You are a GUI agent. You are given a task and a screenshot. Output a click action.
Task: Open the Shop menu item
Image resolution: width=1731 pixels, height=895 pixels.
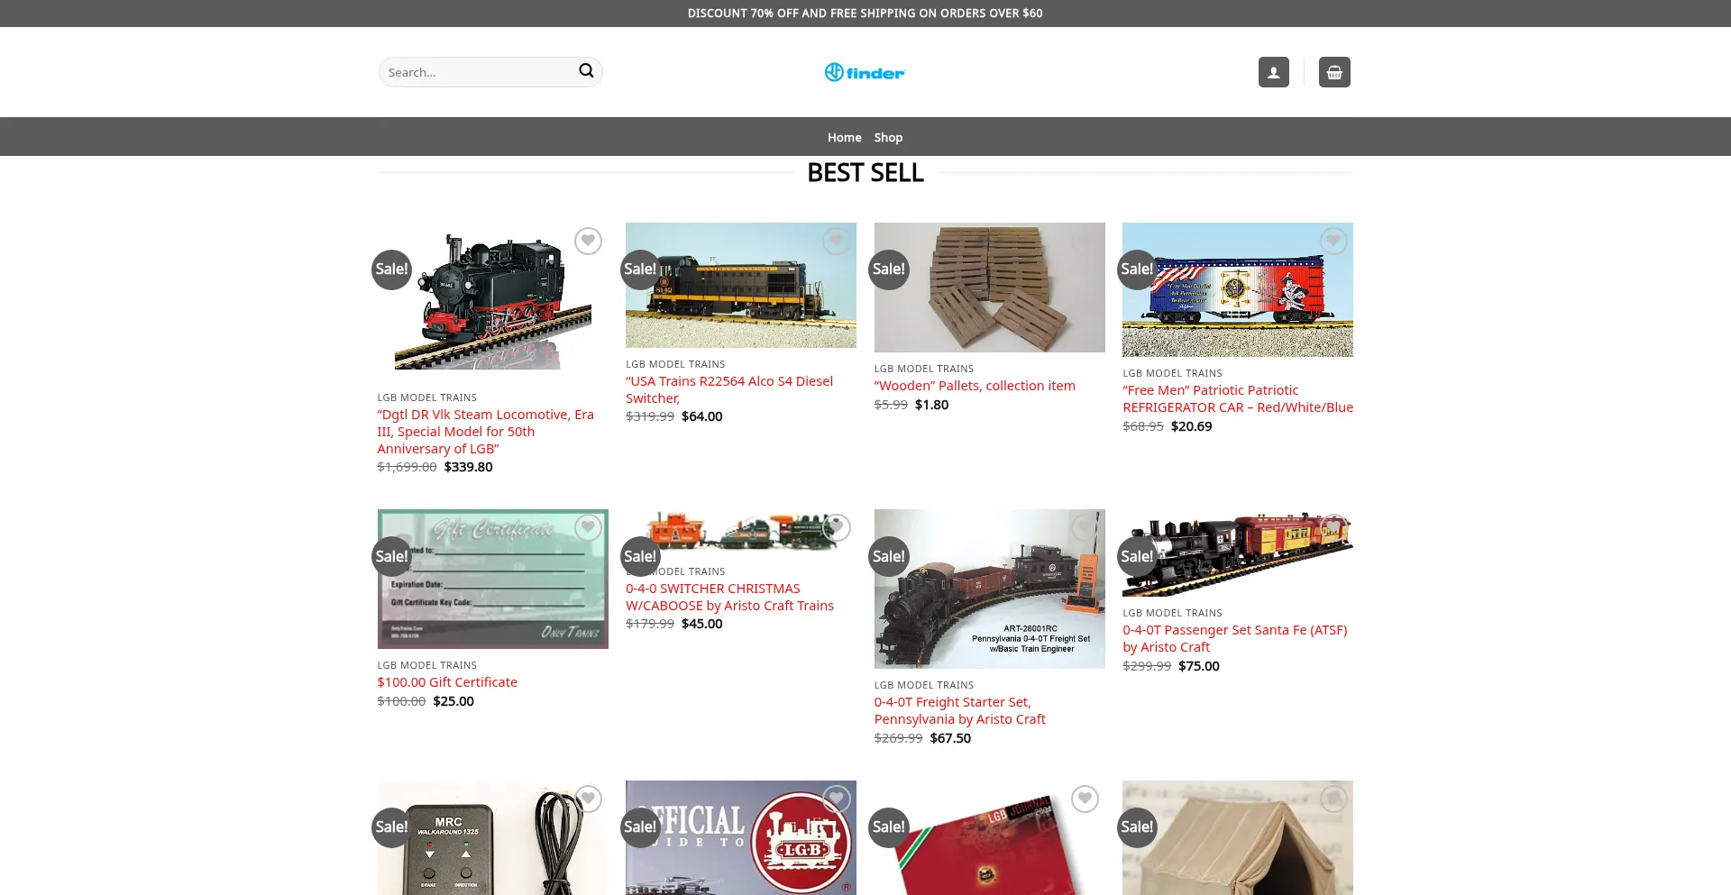pyautogui.click(x=888, y=137)
